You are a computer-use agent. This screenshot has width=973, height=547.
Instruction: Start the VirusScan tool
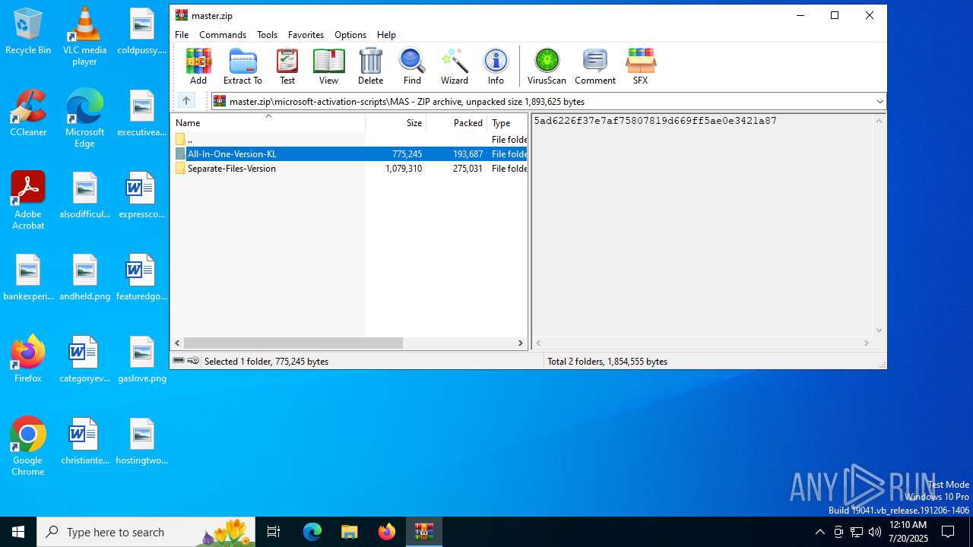click(x=547, y=66)
